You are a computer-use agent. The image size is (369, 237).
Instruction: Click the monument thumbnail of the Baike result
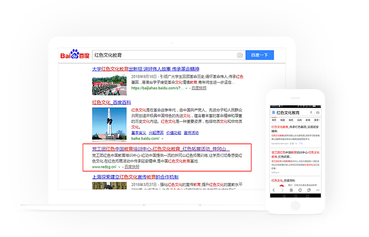(x=109, y=124)
